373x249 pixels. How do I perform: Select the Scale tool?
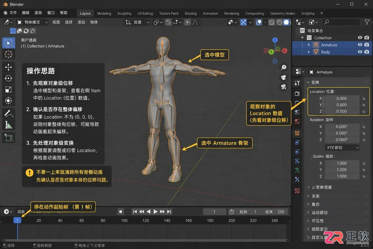[x=8, y=89]
